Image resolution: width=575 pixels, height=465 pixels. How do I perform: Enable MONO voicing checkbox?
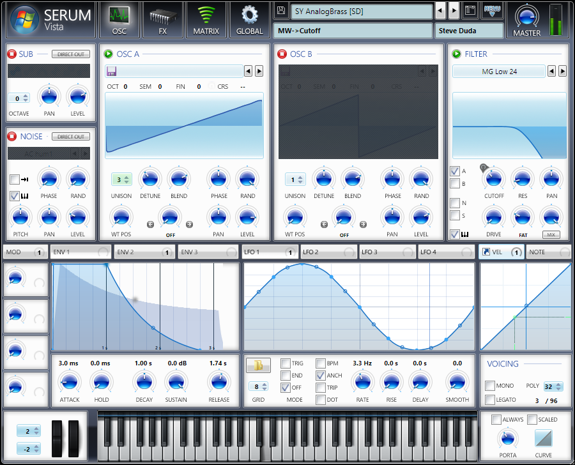[490, 385]
